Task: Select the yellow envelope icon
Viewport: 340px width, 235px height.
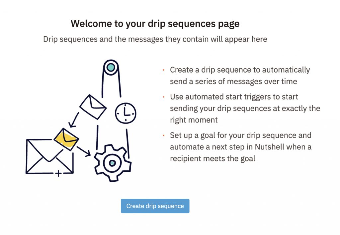Action: 66,139
